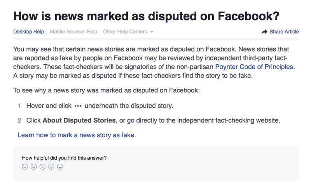Choose the smiling face rating
Image resolution: width=311 pixels, height=196 pixels.
(x=51, y=166)
